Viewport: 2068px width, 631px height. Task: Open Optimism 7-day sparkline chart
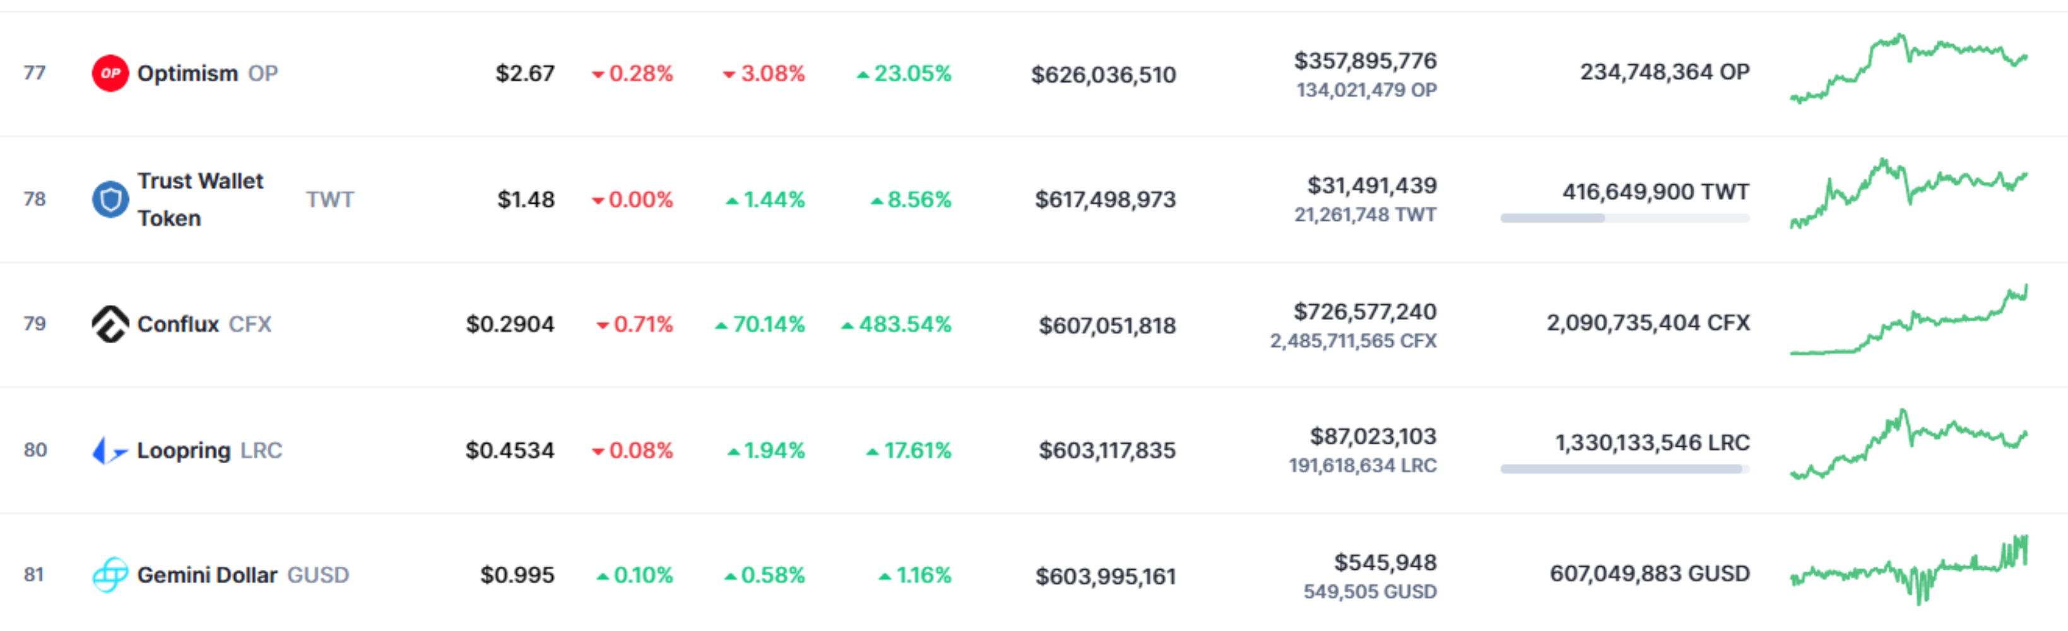pos(1908,68)
